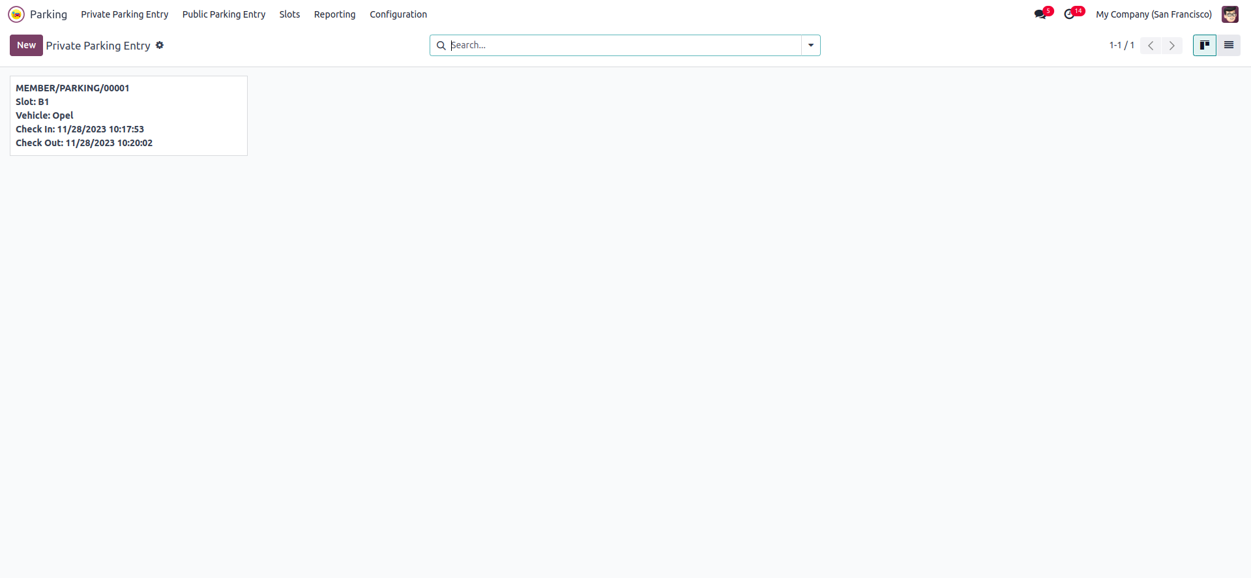Open the Reporting menu
This screenshot has width=1251, height=578.
334,14
